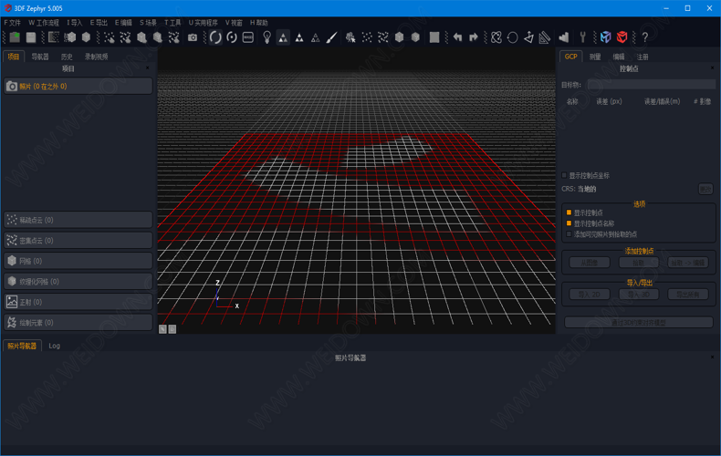Select the 网格 (0) item
This screenshot has width=721, height=456.
78,261
